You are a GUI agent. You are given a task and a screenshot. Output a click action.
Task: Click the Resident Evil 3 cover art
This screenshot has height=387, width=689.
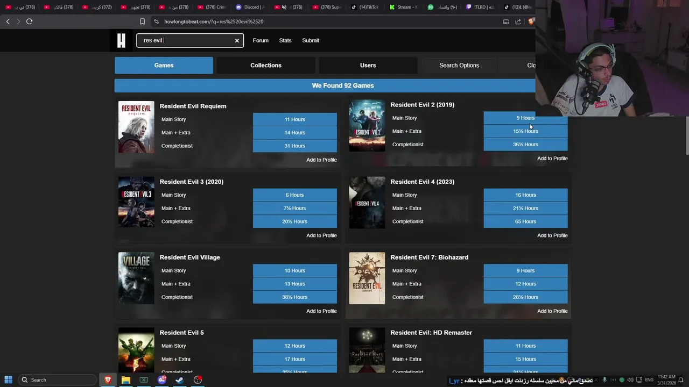click(136, 203)
